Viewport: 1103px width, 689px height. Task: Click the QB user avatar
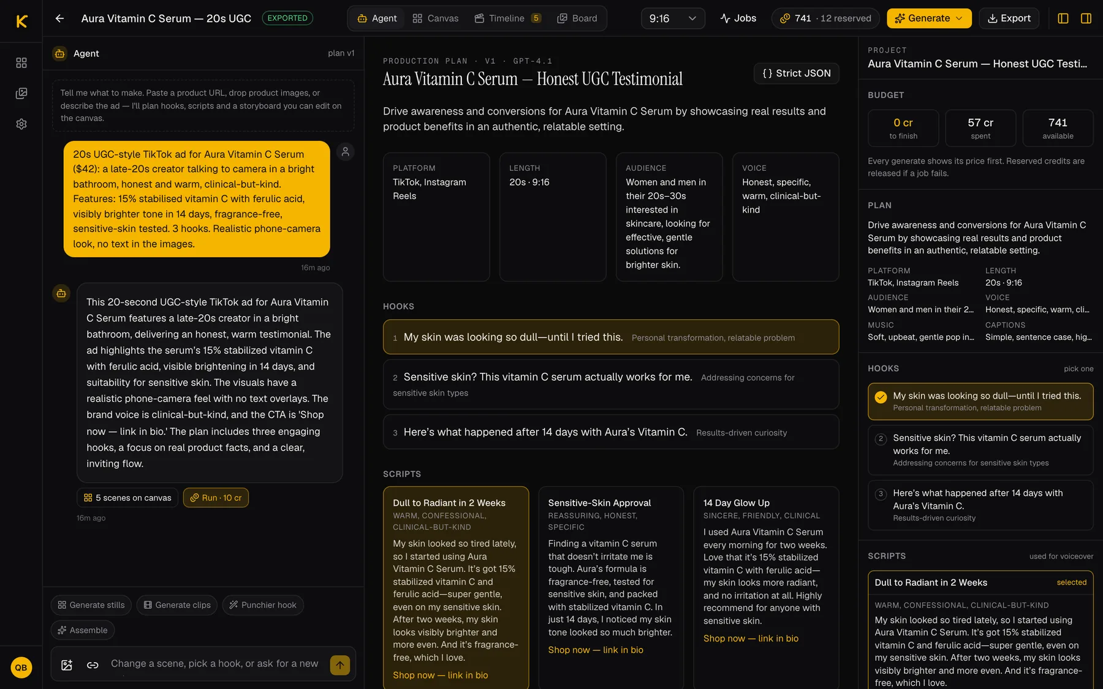pyautogui.click(x=21, y=668)
